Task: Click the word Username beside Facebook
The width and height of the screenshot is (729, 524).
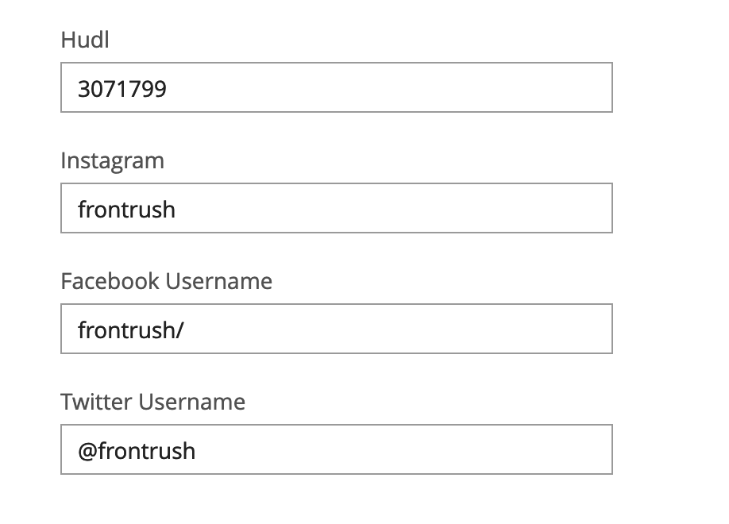Action: 219,281
